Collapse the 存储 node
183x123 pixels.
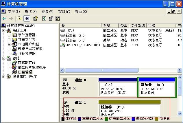[4, 58]
